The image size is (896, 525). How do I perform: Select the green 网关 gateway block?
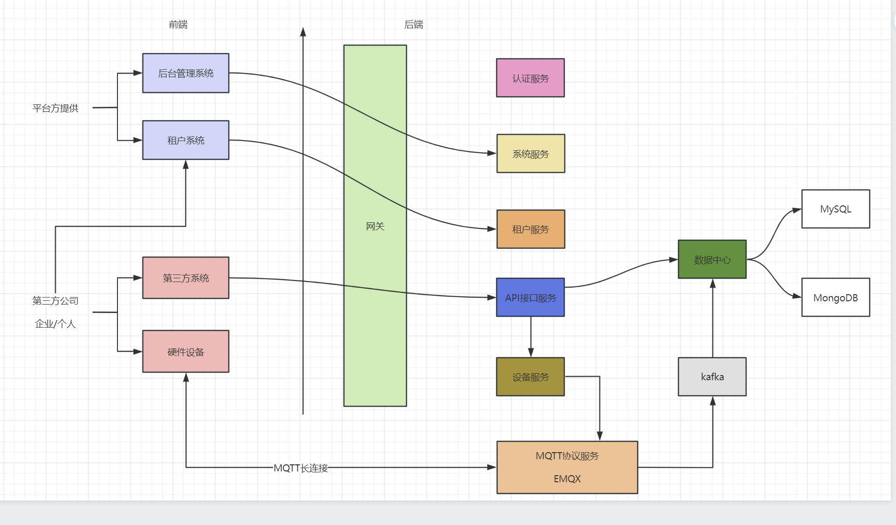point(375,226)
